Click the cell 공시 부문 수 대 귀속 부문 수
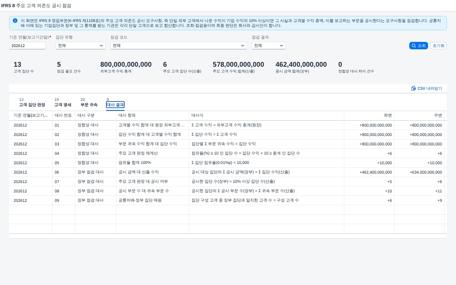Image resolution: width=456 pixels, height=285 pixels. 152,191
